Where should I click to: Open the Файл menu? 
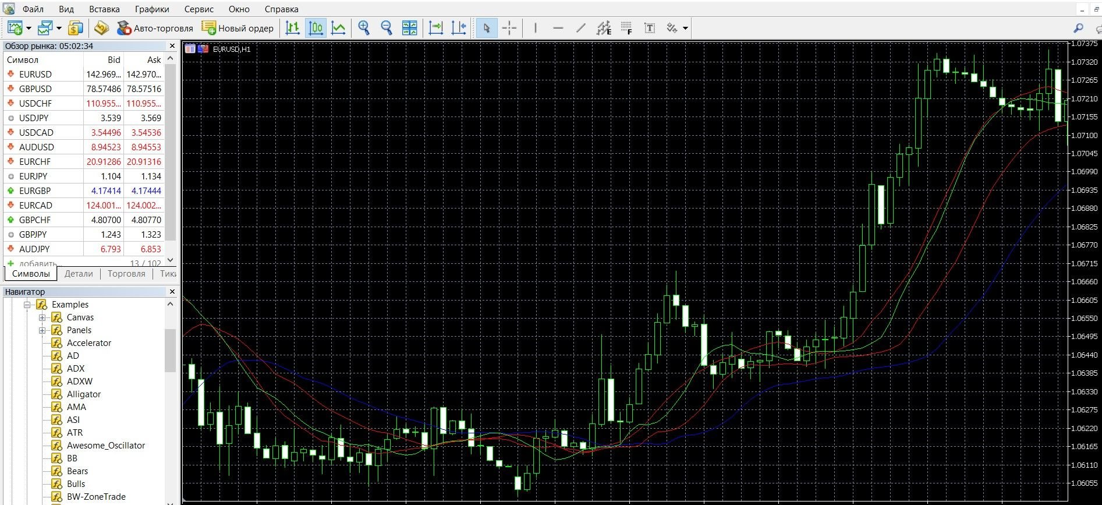pos(33,9)
